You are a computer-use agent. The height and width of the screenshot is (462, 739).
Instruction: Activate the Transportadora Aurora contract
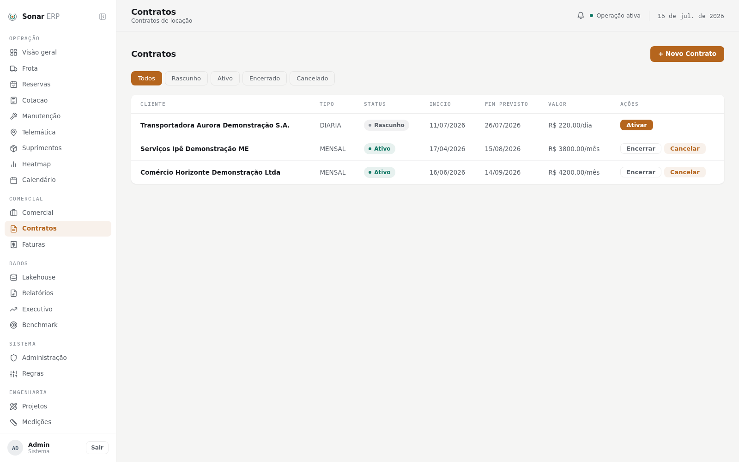(636, 125)
